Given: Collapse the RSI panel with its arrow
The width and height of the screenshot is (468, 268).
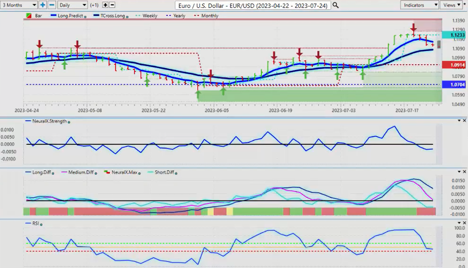Looking at the screenshot, I should [x=459, y=223].
